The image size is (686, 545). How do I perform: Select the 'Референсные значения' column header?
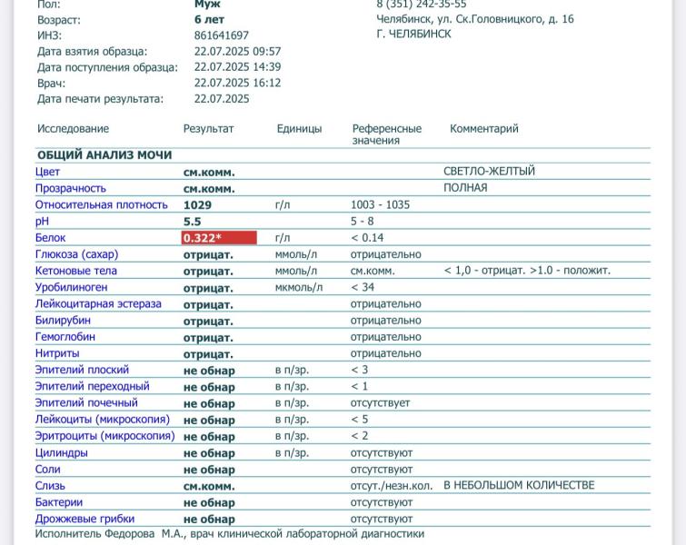point(386,134)
